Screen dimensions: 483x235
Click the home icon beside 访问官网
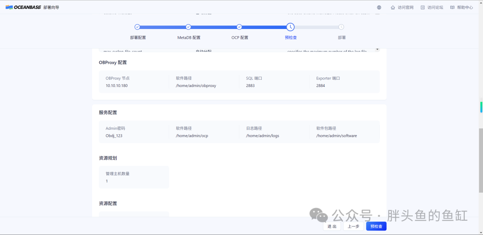pyautogui.click(x=393, y=8)
